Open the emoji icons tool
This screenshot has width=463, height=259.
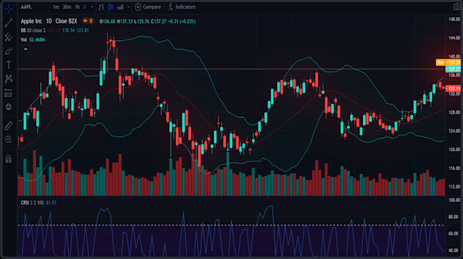coord(9,107)
